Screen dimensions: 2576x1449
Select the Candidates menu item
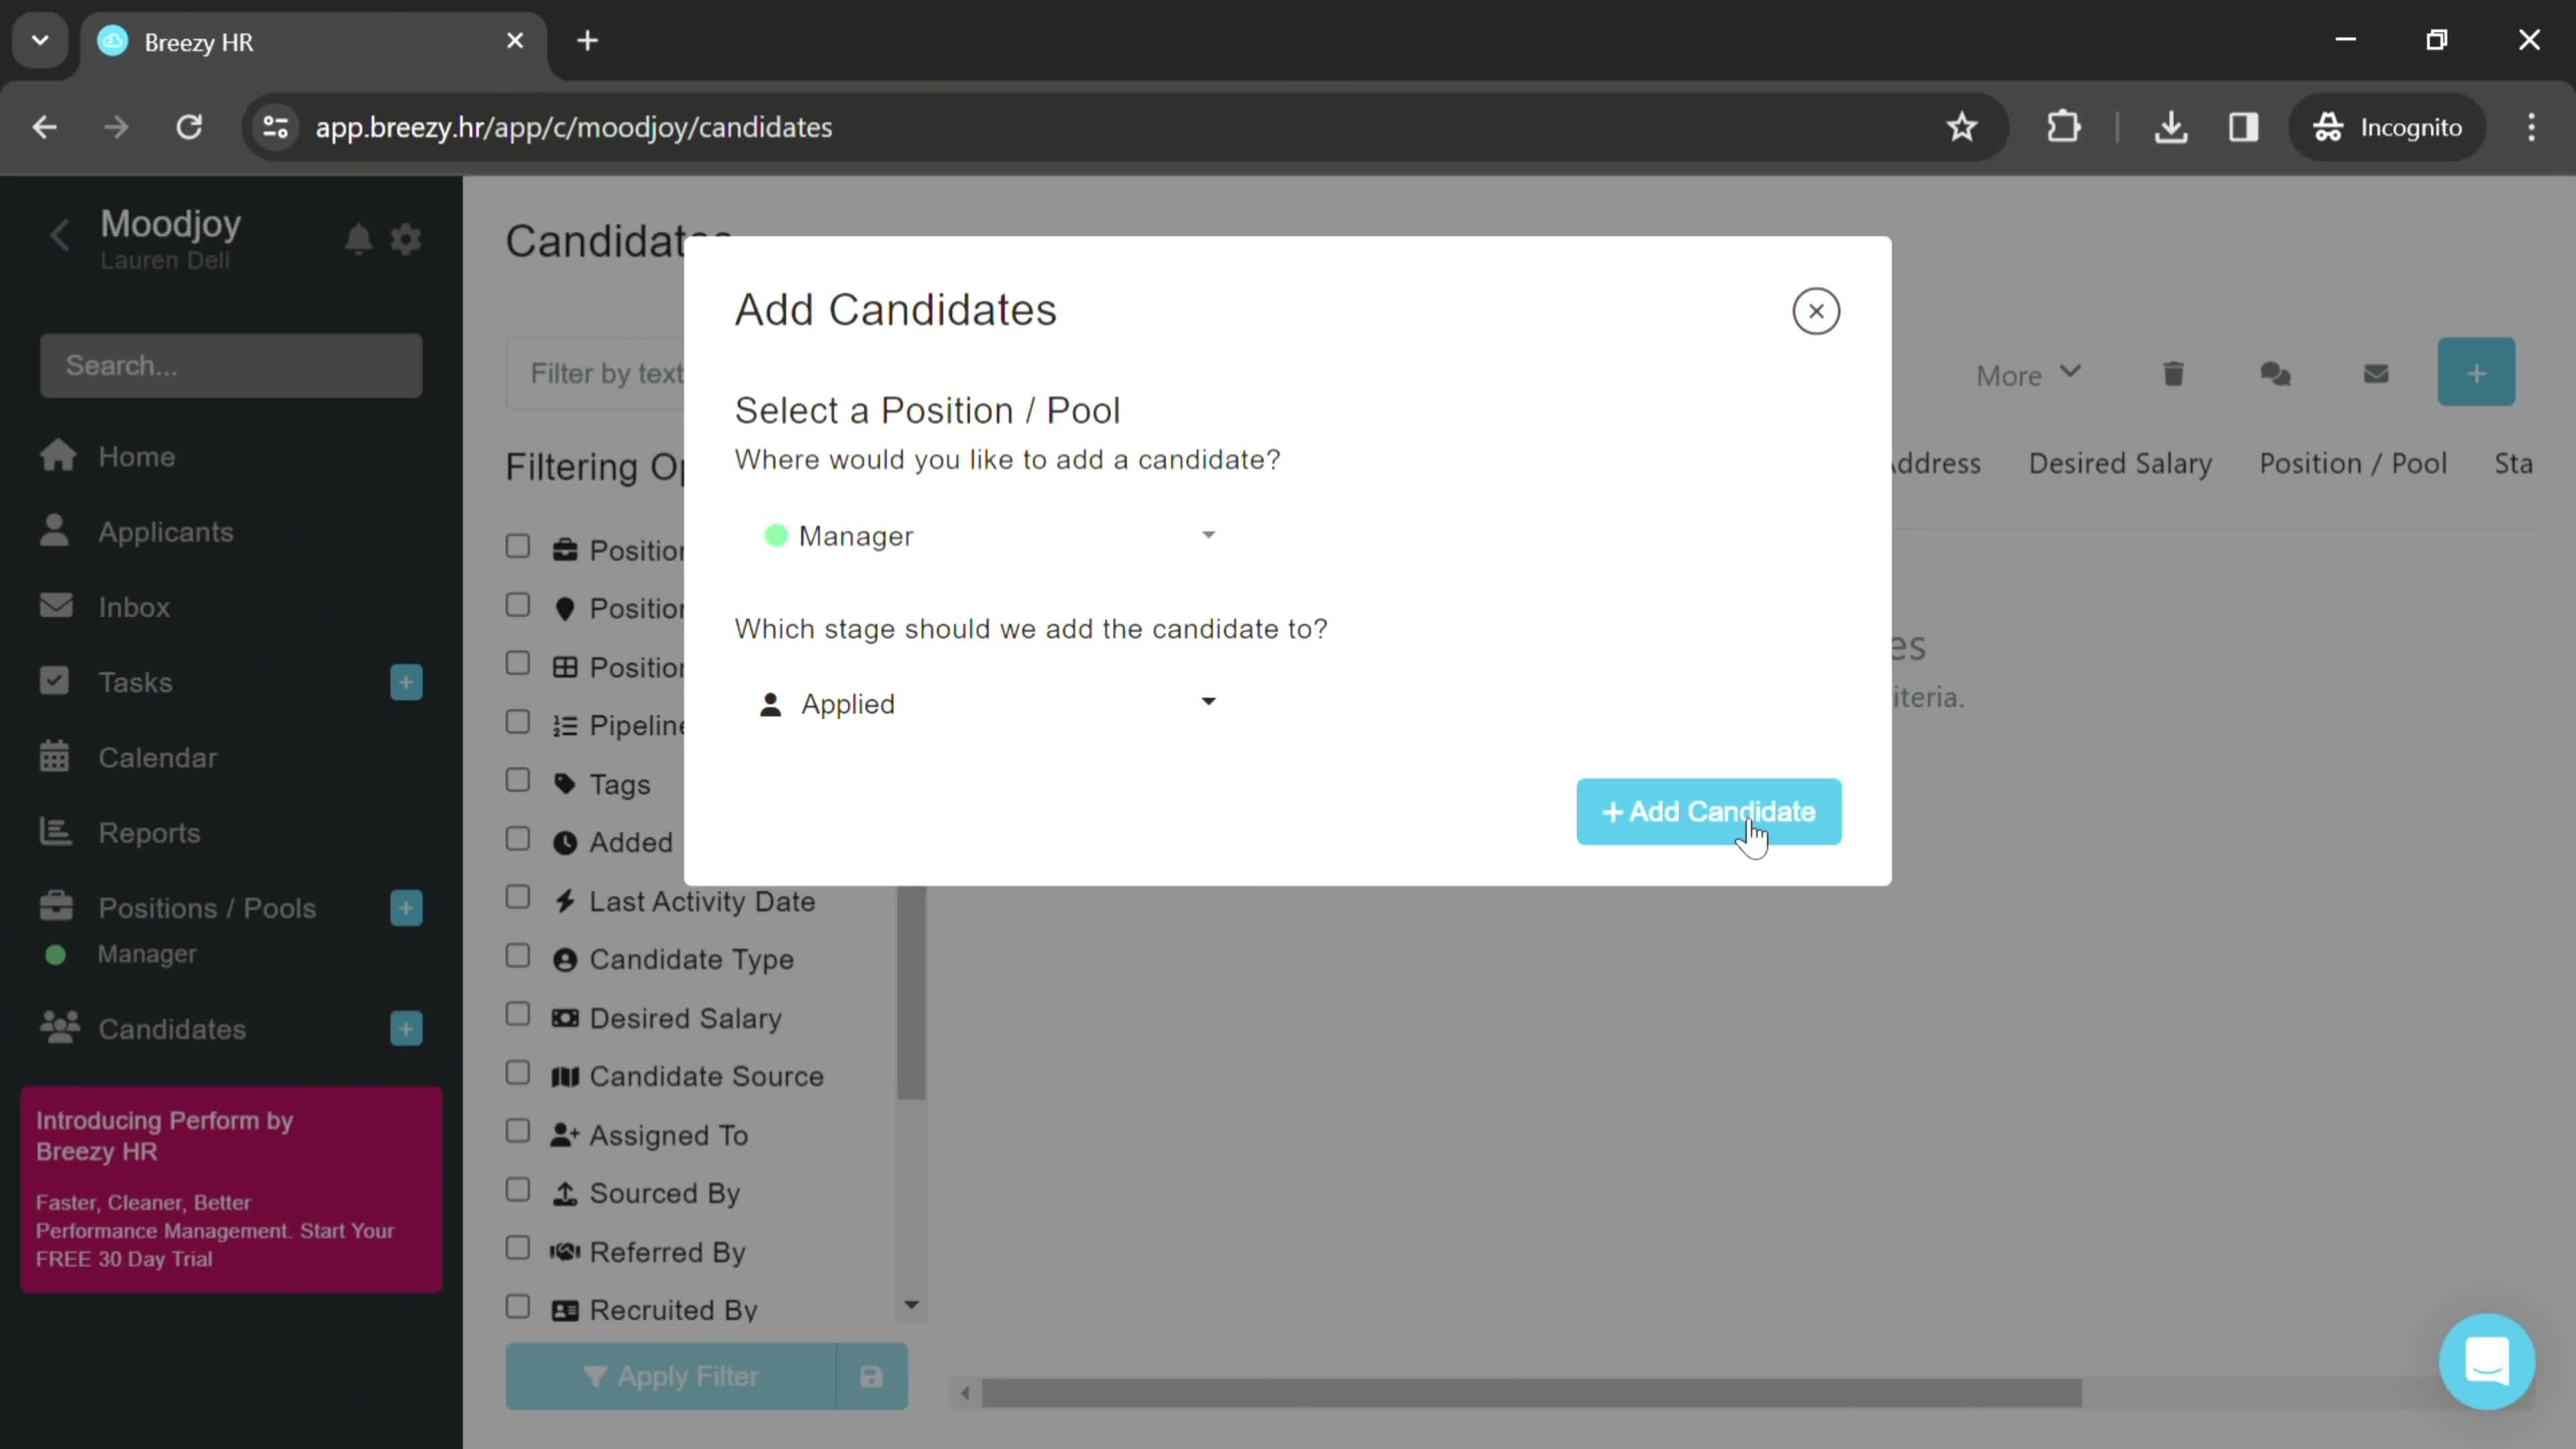click(x=172, y=1028)
